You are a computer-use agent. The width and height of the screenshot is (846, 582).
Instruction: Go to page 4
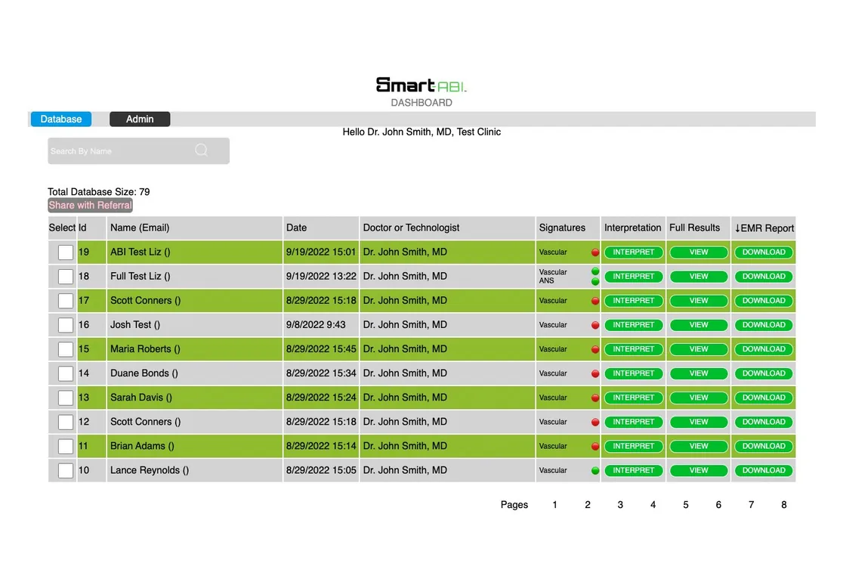(653, 505)
